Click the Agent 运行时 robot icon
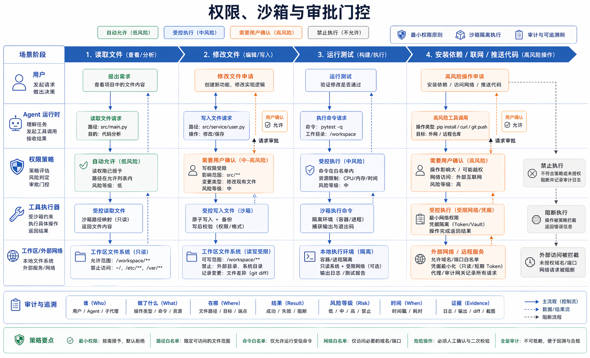The width and height of the screenshot is (590, 358). click(15, 124)
